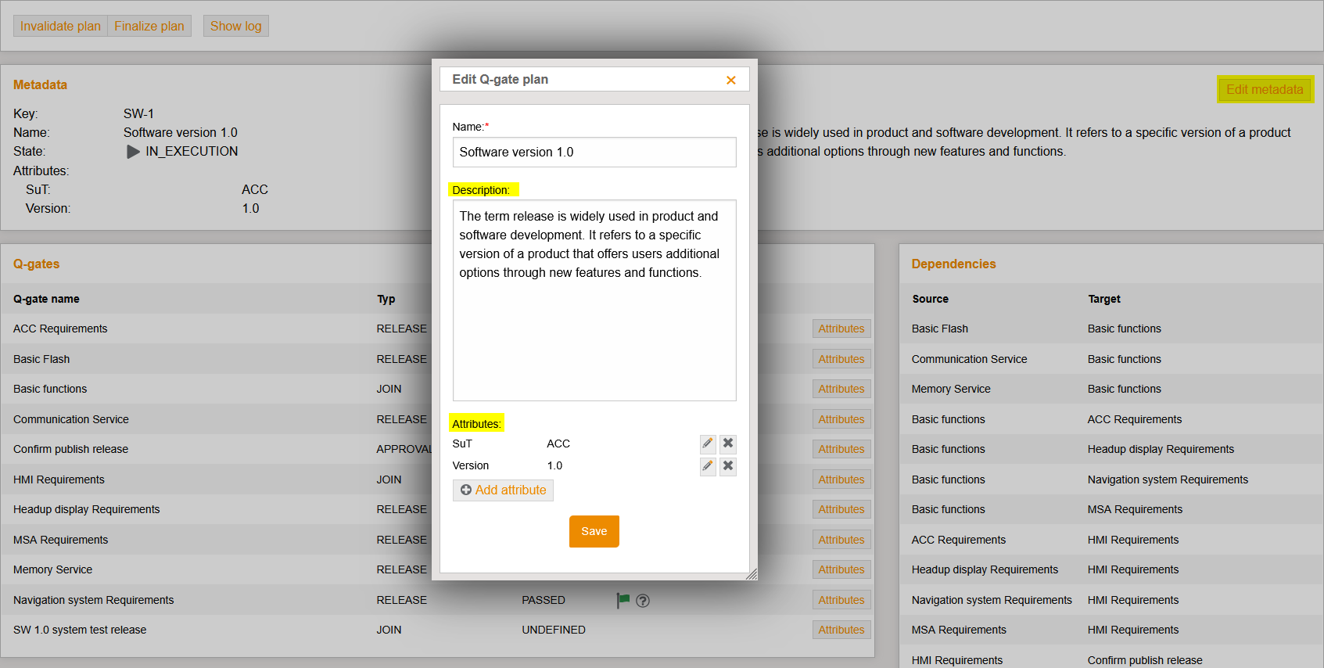
Task: Select 'Communication Service' Q-gate name
Action: coord(71,419)
